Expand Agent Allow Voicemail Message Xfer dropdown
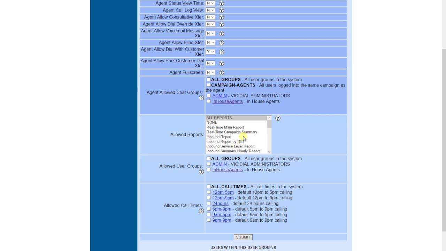Viewport: 446px width, 251px height. click(x=210, y=33)
